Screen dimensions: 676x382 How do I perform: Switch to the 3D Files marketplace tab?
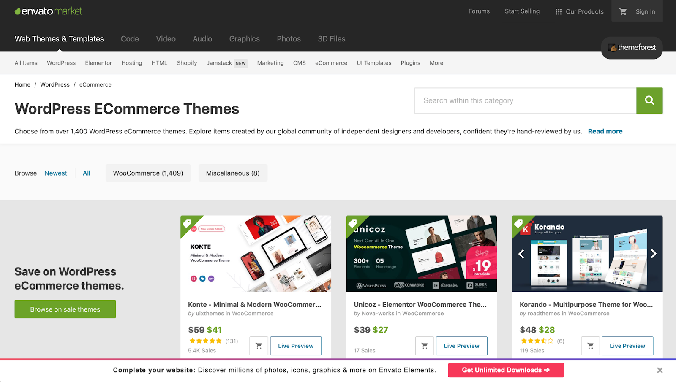tap(332, 39)
